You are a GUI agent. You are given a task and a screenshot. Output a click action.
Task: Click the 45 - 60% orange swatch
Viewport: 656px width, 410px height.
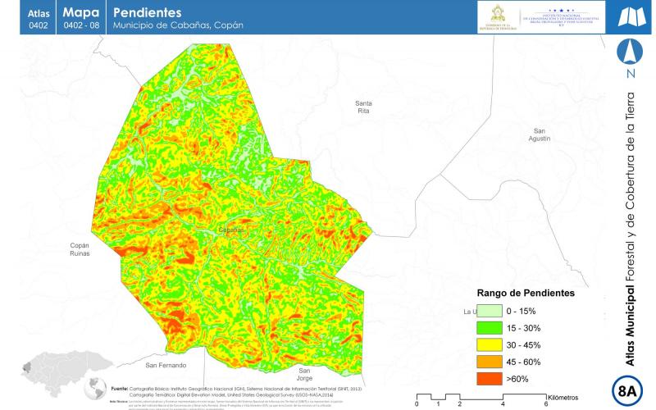click(489, 362)
